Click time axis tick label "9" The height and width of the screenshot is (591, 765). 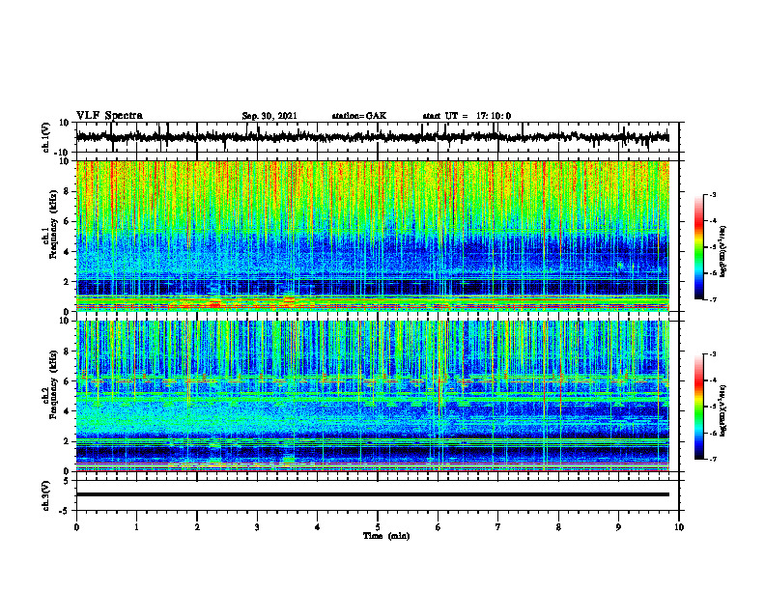coord(618,527)
